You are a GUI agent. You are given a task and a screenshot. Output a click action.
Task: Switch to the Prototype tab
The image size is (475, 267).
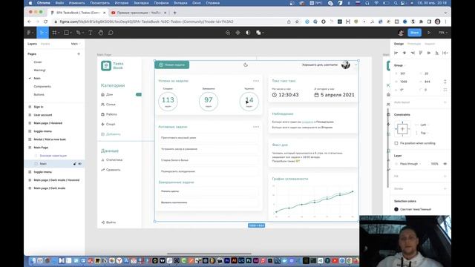(414, 44)
